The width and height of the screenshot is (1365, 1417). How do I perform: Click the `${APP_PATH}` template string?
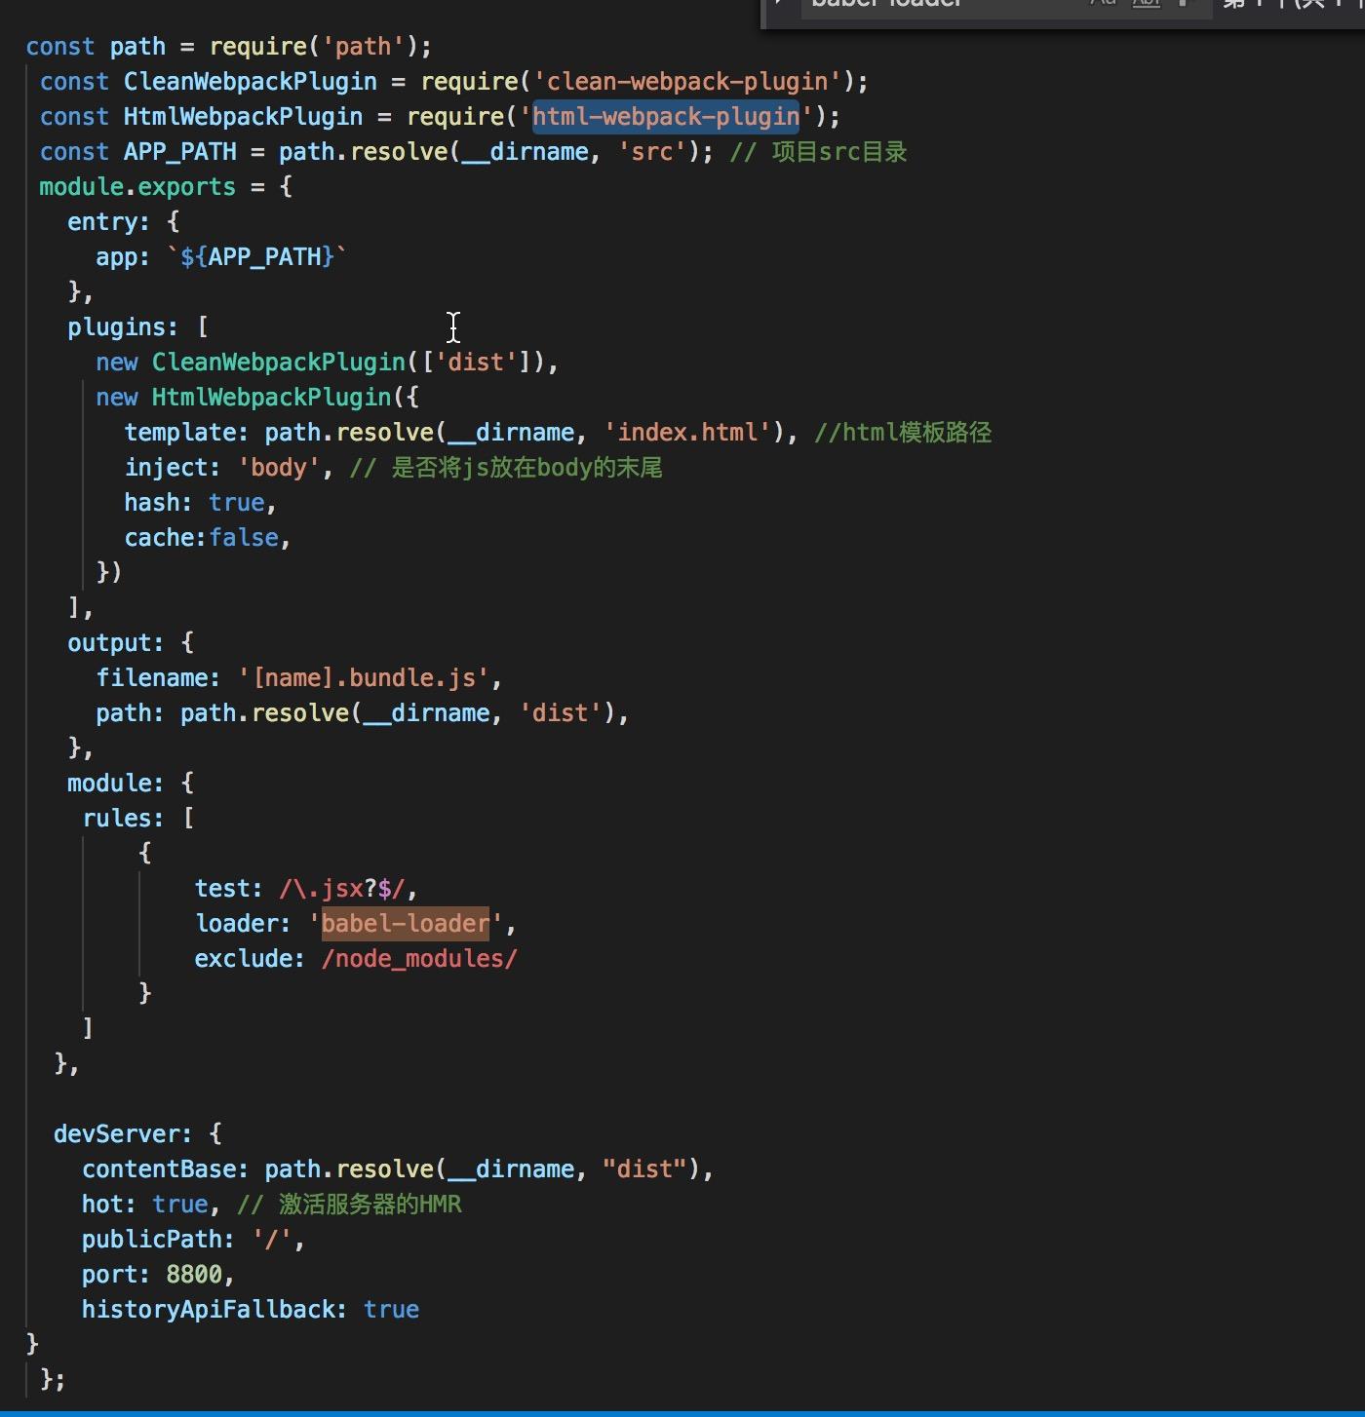pyautogui.click(x=257, y=257)
